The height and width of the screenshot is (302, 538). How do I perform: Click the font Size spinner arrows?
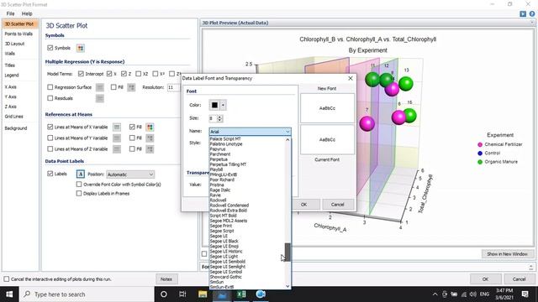point(220,118)
